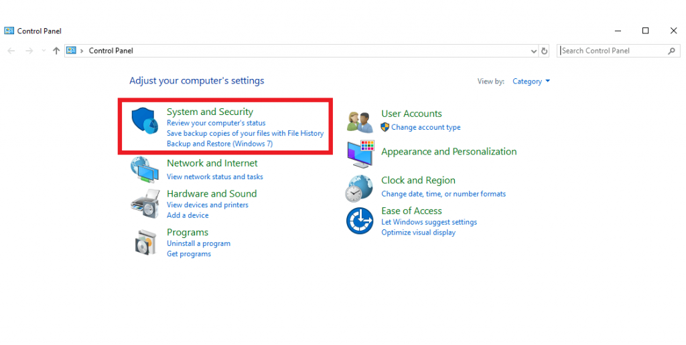Click the Control Panel icon in the title bar

[x=9, y=31]
